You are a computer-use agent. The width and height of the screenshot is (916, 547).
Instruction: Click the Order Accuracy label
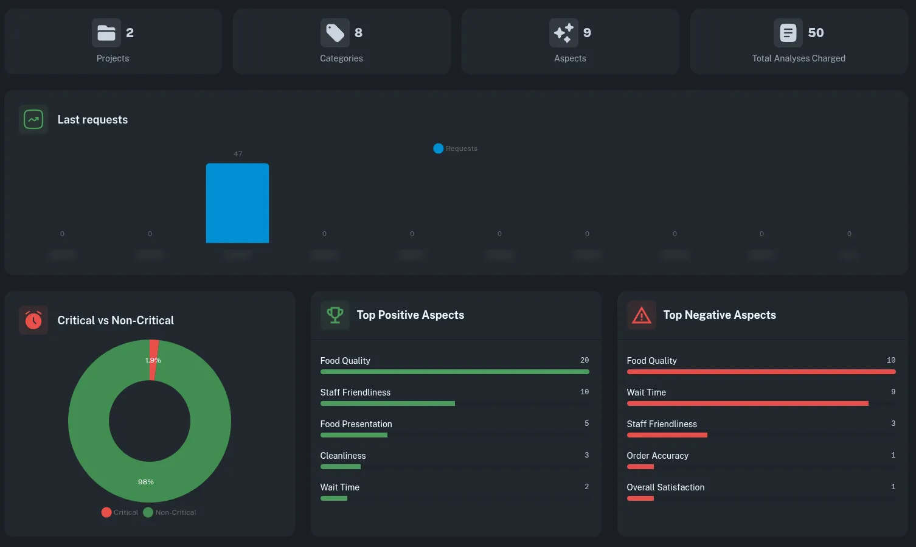658,456
